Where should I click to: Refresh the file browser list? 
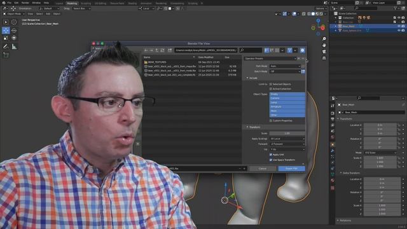162,50
